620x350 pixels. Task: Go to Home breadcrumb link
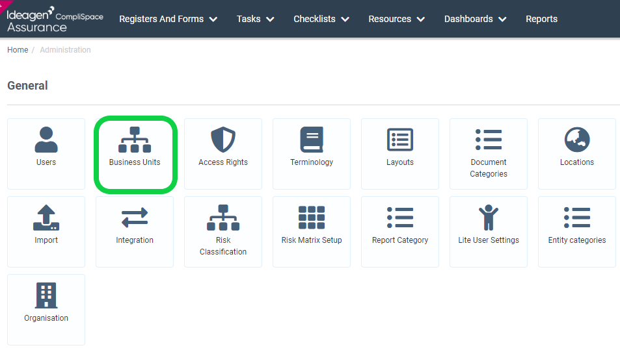tap(18, 50)
